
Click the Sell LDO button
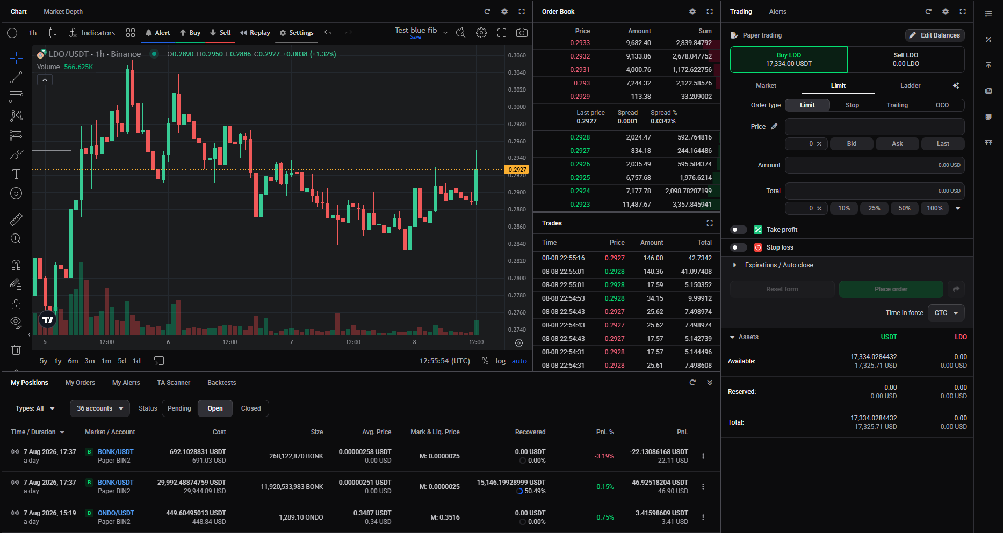pyautogui.click(x=906, y=60)
